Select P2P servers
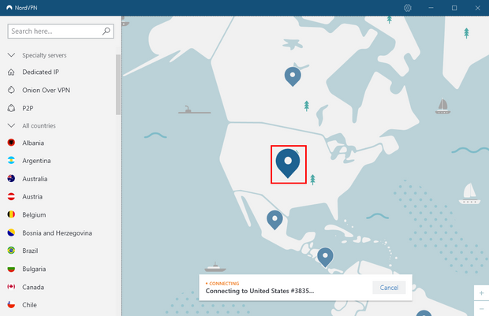Viewport: 489px width, 316px height. [x=28, y=108]
